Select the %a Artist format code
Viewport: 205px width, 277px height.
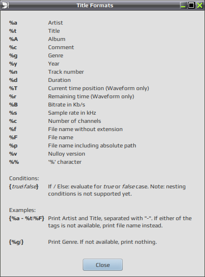tap(13, 23)
